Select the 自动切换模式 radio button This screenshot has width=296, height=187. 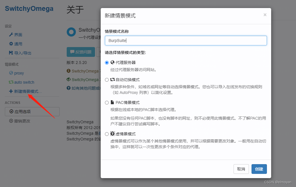coord(107,80)
